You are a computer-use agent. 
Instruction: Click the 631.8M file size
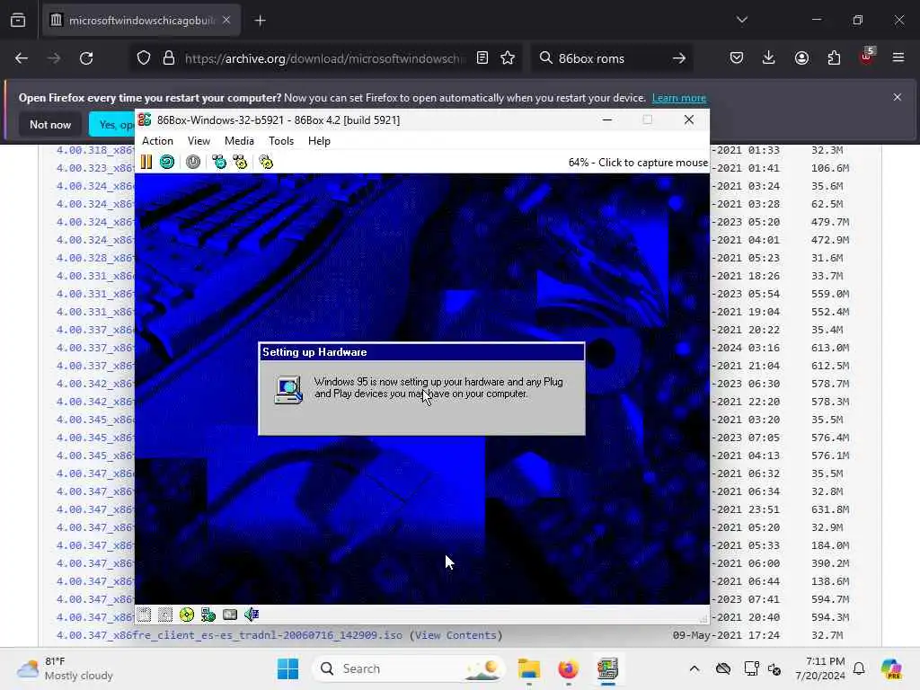click(x=830, y=509)
